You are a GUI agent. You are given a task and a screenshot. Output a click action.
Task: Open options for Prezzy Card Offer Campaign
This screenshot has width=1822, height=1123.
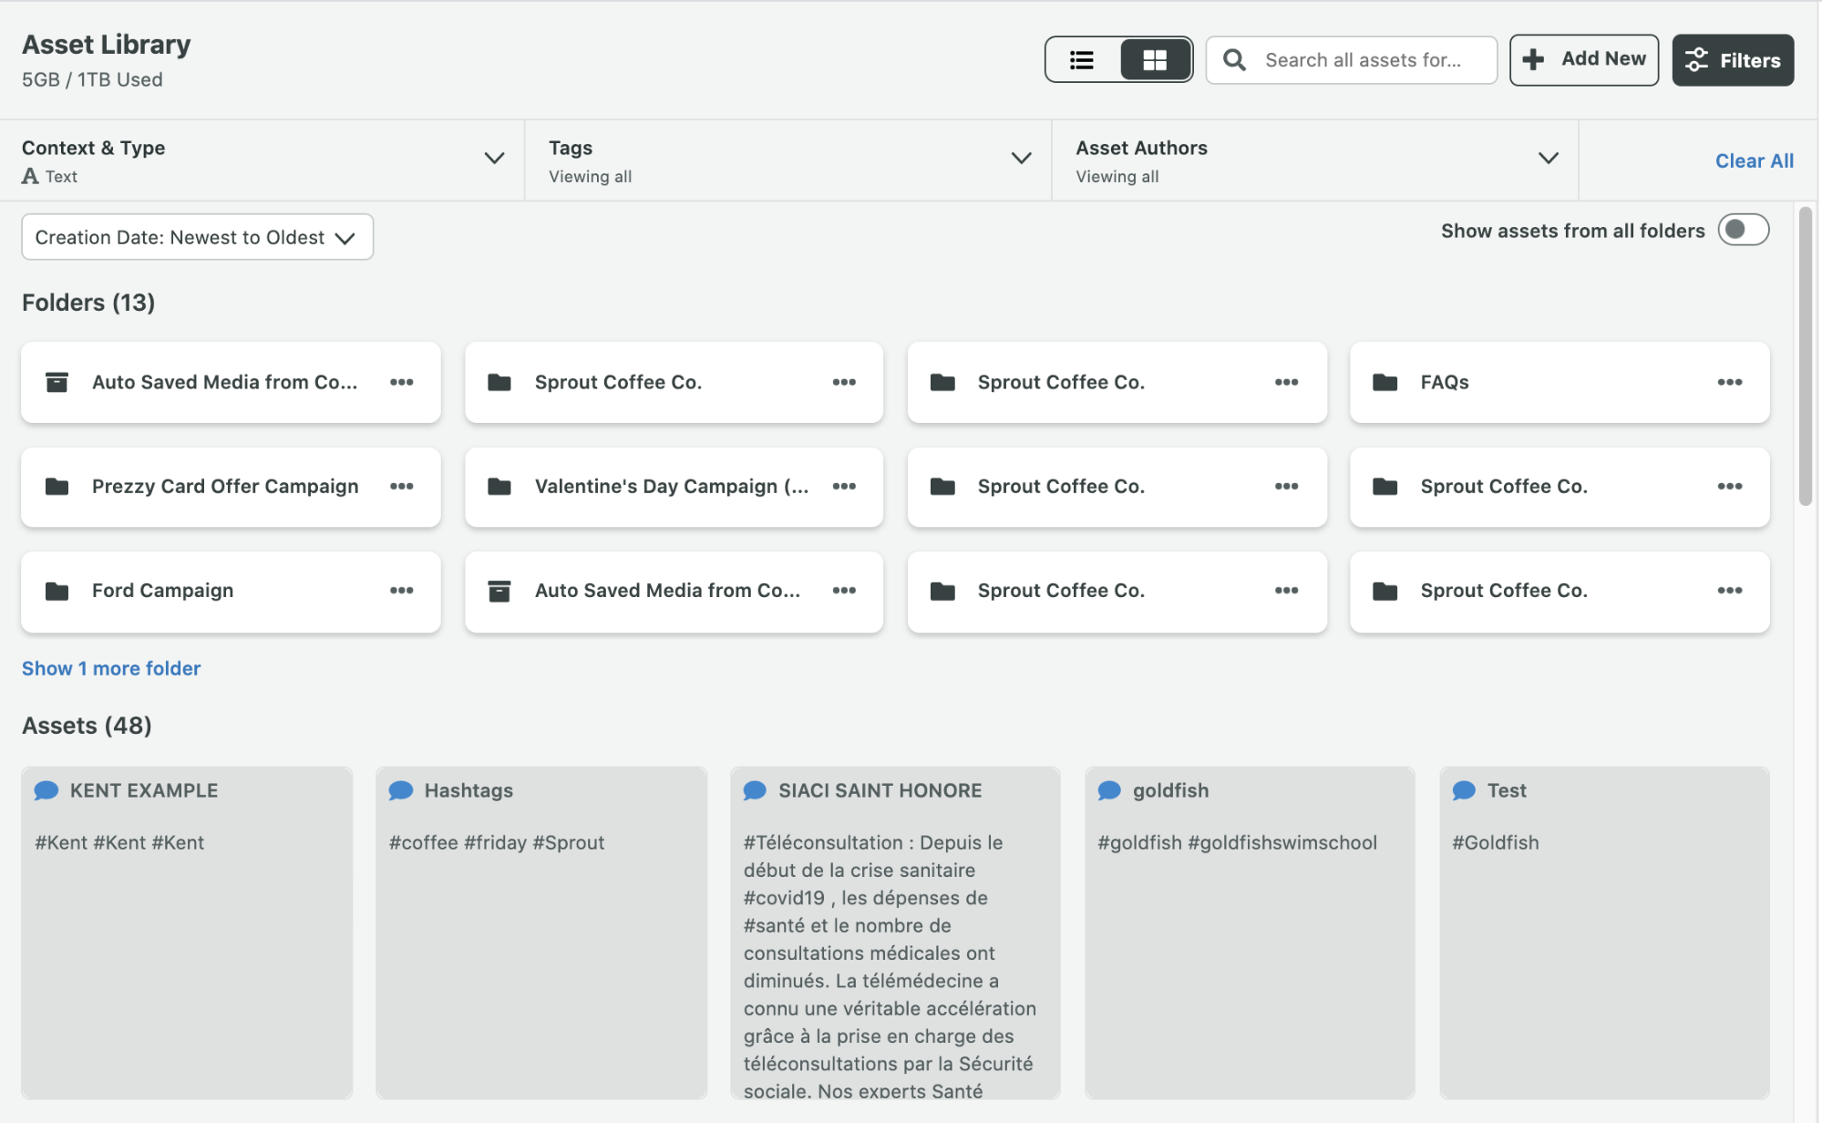pyautogui.click(x=401, y=487)
